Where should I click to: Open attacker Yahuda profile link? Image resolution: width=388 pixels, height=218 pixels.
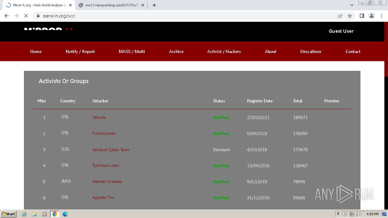pyautogui.click(x=99, y=117)
